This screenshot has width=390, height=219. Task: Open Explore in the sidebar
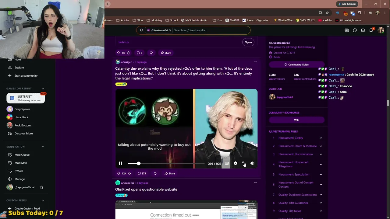point(19,68)
